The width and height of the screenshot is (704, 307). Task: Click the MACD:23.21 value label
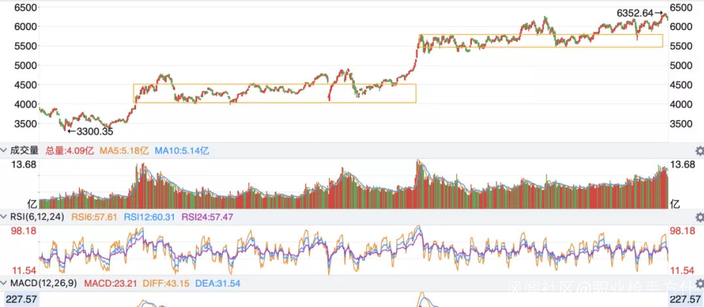tap(105, 284)
